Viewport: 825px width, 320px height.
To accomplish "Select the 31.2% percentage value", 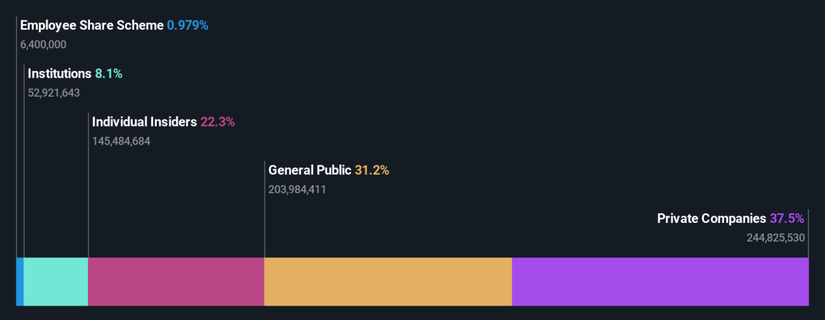I will pos(372,170).
